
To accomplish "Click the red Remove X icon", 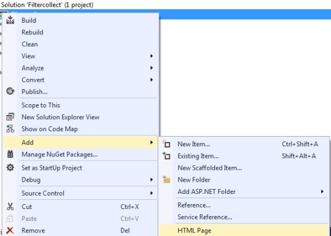I will [x=10, y=231].
